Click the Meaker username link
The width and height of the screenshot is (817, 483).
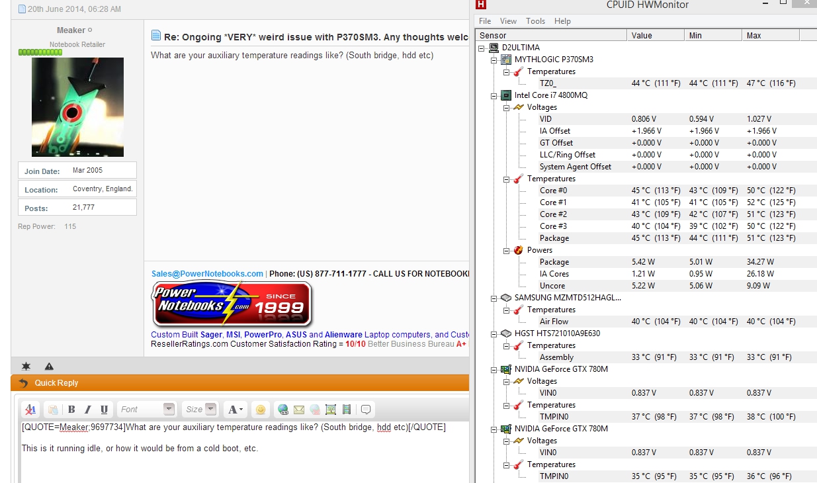[71, 30]
